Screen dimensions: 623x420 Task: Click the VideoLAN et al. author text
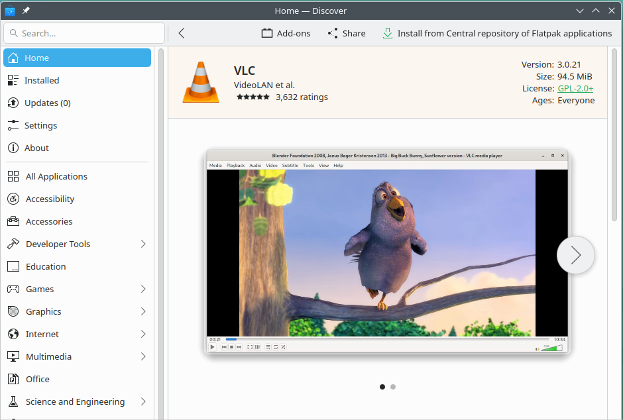pos(264,85)
